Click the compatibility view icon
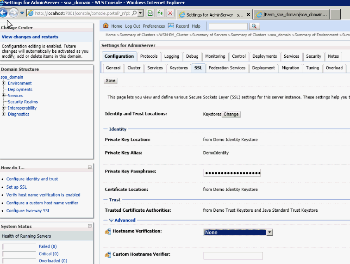This screenshot has width=350, height=264. coord(150,13)
